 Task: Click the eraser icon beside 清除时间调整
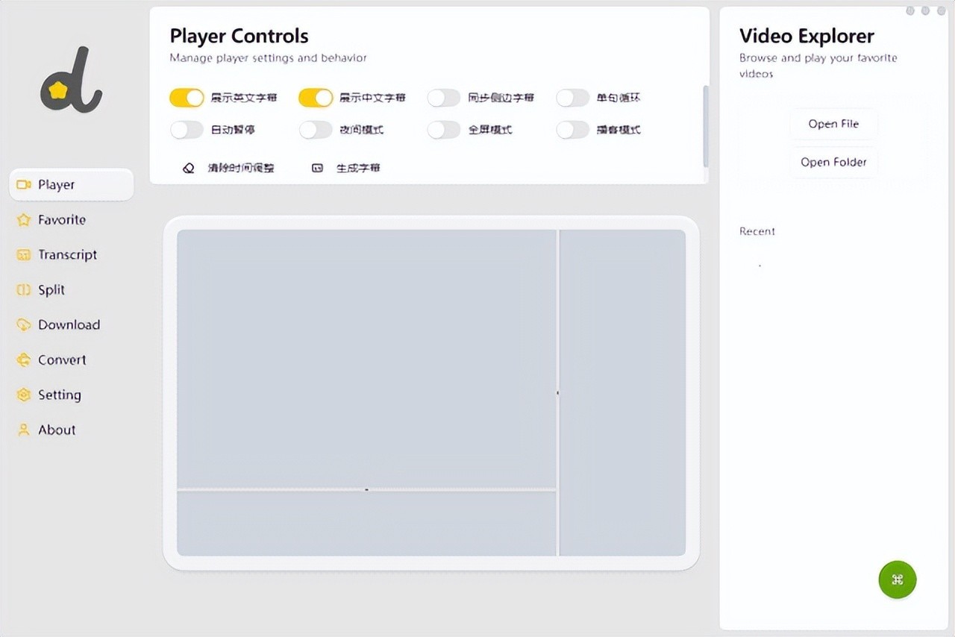coord(189,167)
